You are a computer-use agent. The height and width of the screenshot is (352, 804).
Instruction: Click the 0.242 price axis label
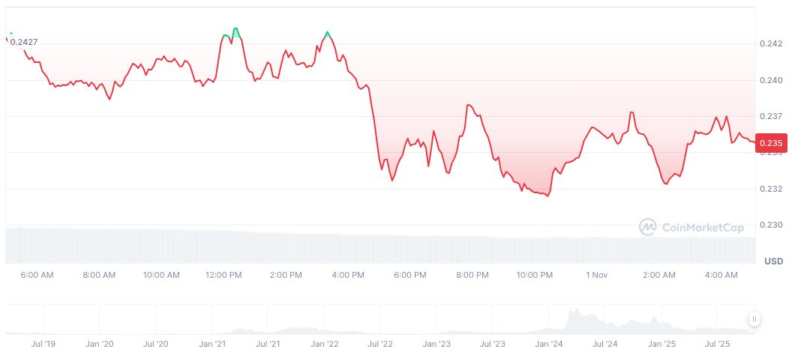(770, 43)
